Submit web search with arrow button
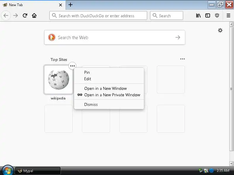 click(x=178, y=37)
